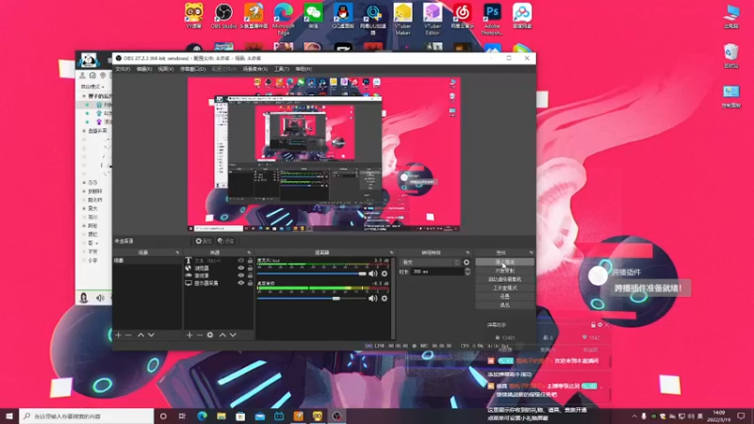The height and width of the screenshot is (424, 754).
Task: Pop out the Audio Mixer dock panel
Action: click(391, 253)
